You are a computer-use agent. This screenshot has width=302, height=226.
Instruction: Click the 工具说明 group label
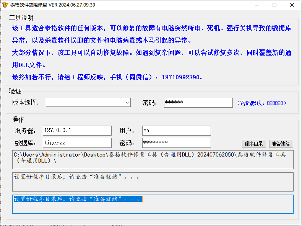[x=21, y=18]
